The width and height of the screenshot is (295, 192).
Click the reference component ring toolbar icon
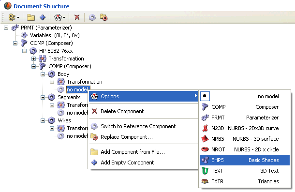[x=92, y=17]
